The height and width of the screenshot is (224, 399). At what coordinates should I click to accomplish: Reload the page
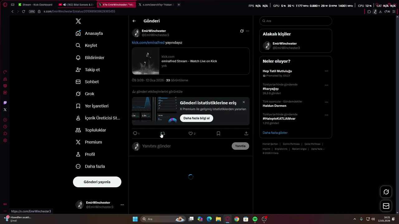tap(23, 12)
